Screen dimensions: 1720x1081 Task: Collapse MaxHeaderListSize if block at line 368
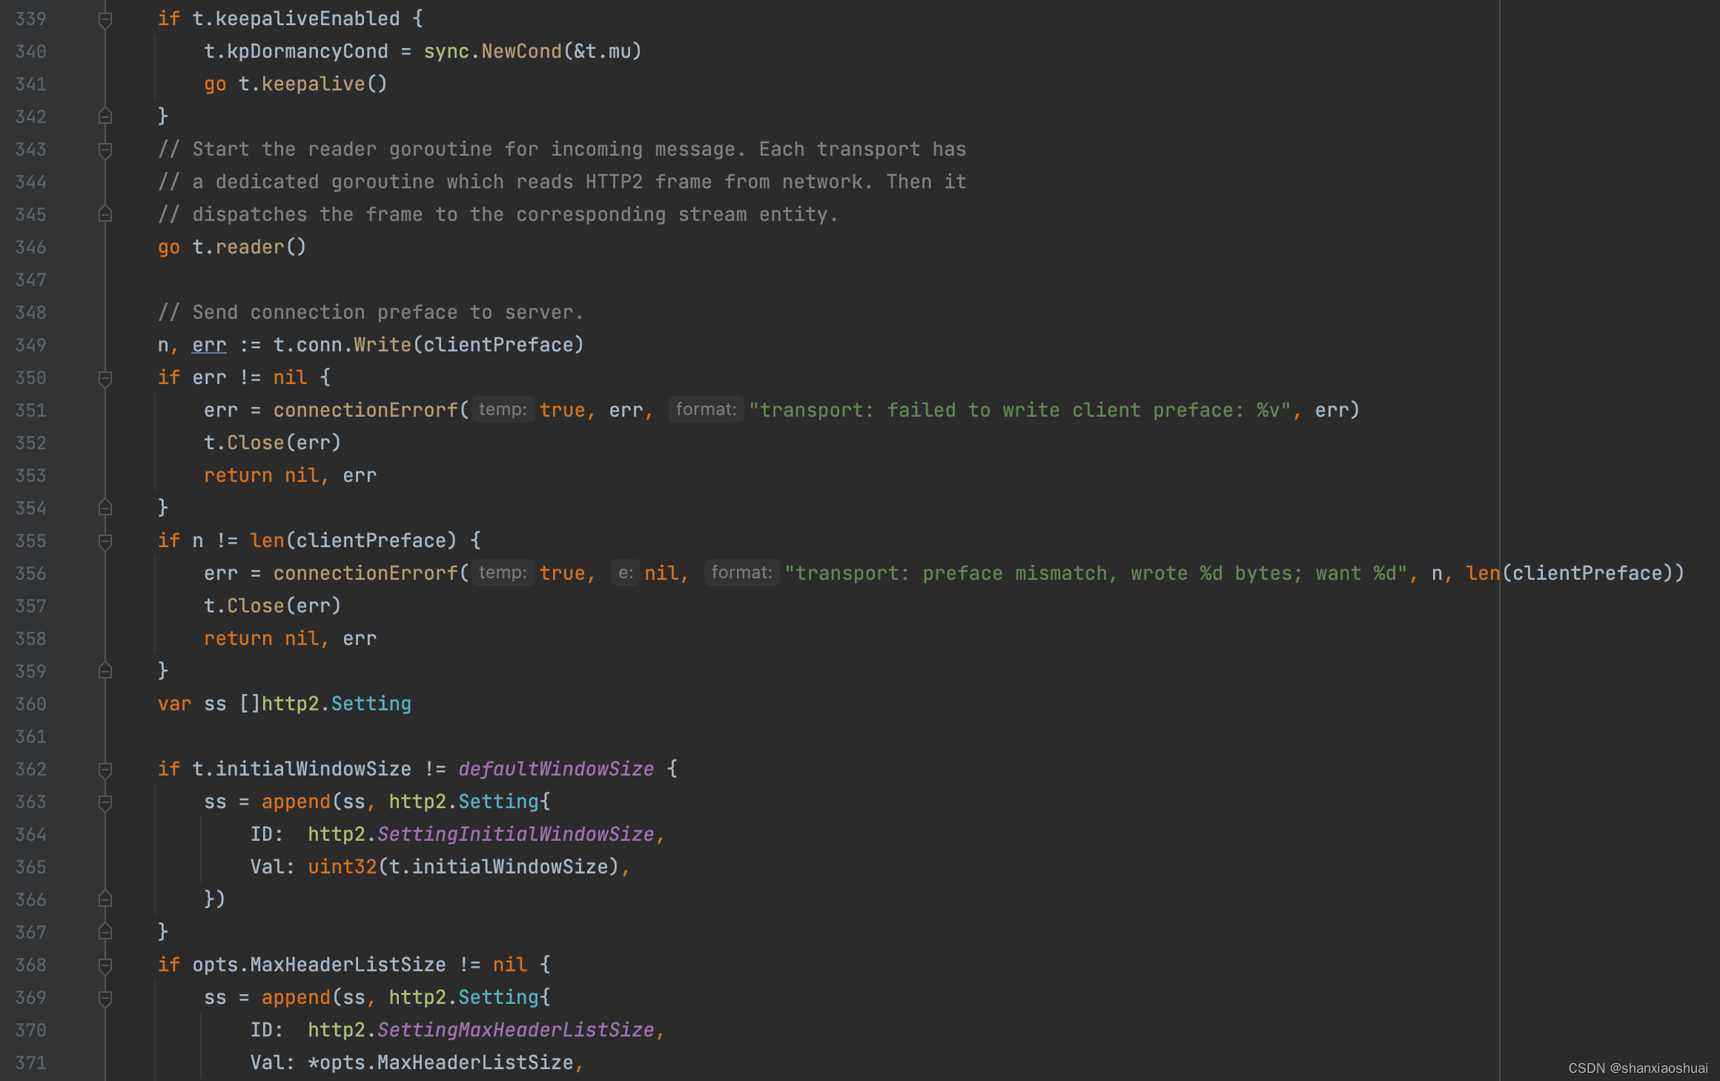(105, 965)
